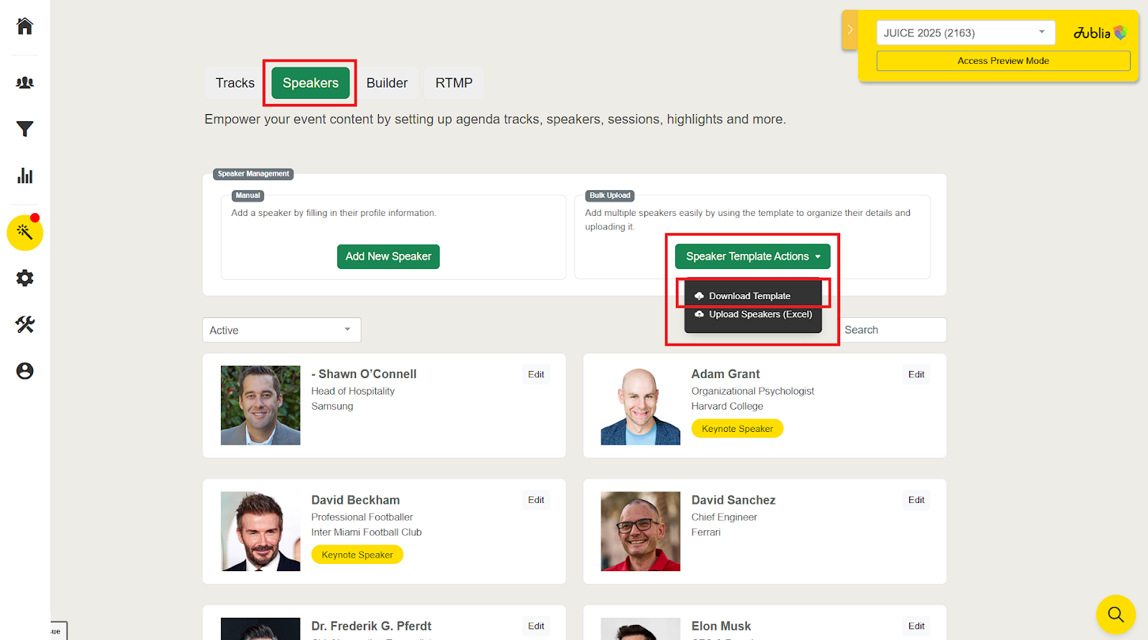
Task: Click the Dr. Frederik G. Pferdt name
Action: coord(371,626)
